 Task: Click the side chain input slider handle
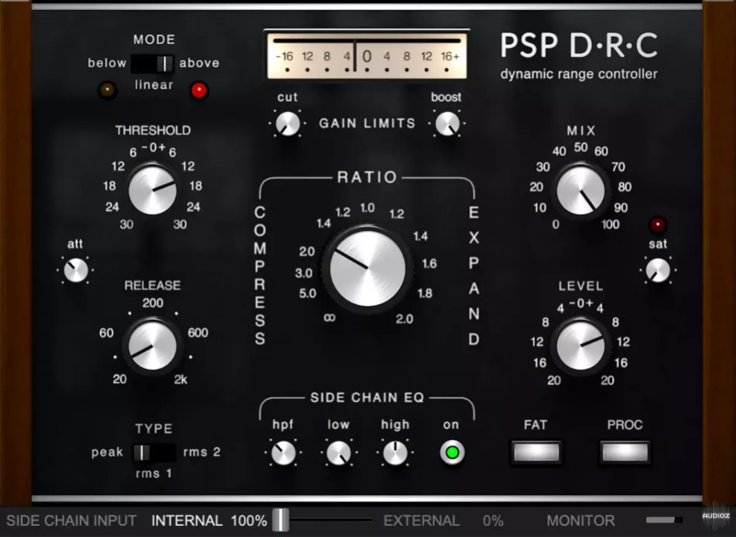pyautogui.click(x=281, y=520)
